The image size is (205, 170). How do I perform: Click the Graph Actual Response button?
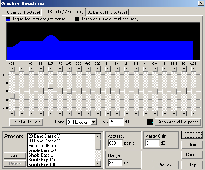click(178, 122)
